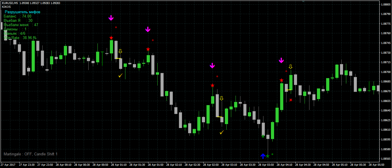Screen dimensions: 392x168
Task: Select the rightmost magenta down arrow
Action: click(x=281, y=60)
